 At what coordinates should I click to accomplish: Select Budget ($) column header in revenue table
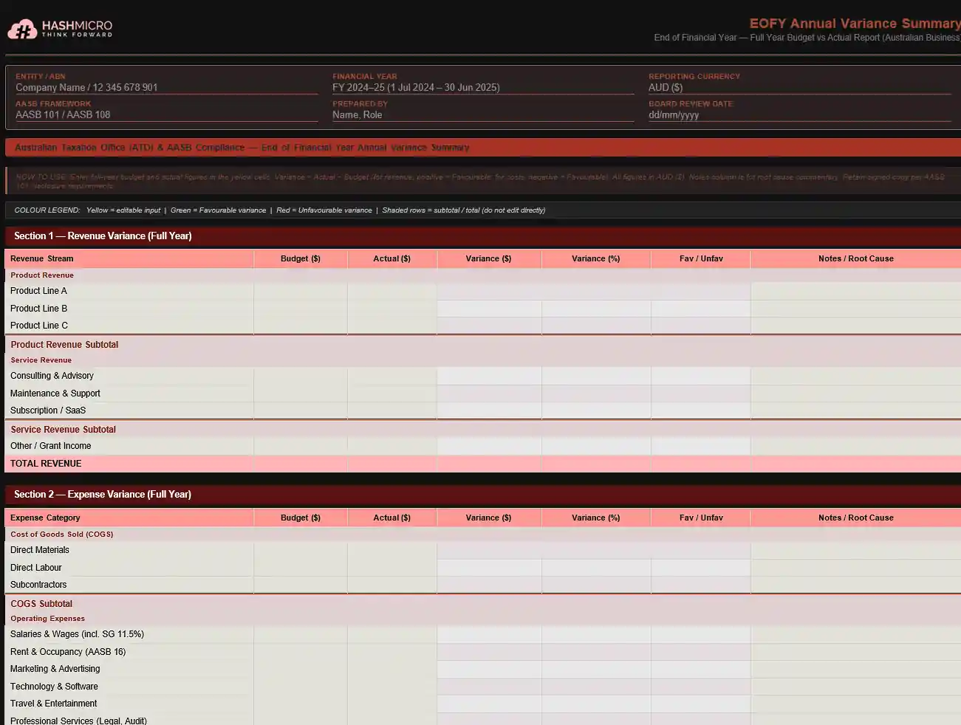point(301,259)
